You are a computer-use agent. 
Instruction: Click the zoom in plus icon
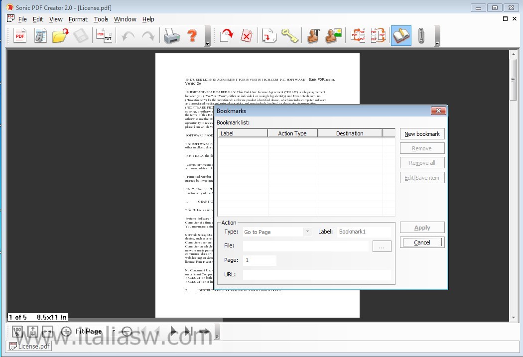tap(66, 331)
